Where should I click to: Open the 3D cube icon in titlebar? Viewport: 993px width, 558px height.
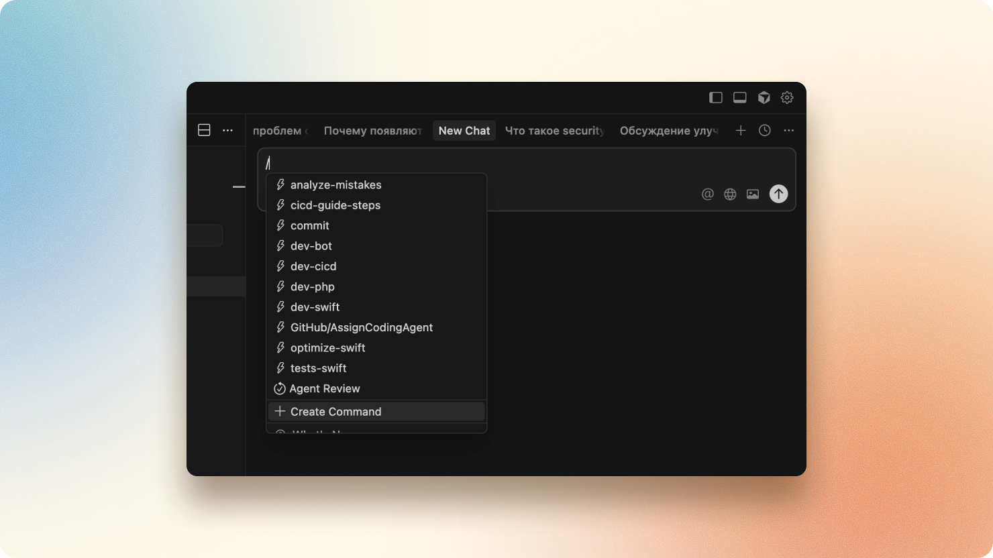point(763,97)
